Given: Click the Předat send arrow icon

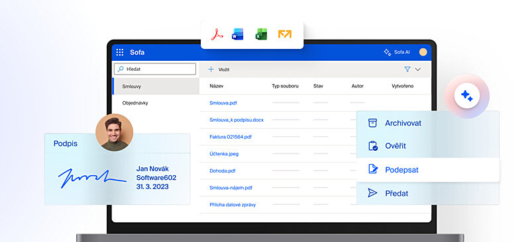Looking at the screenshot, I should point(372,193).
